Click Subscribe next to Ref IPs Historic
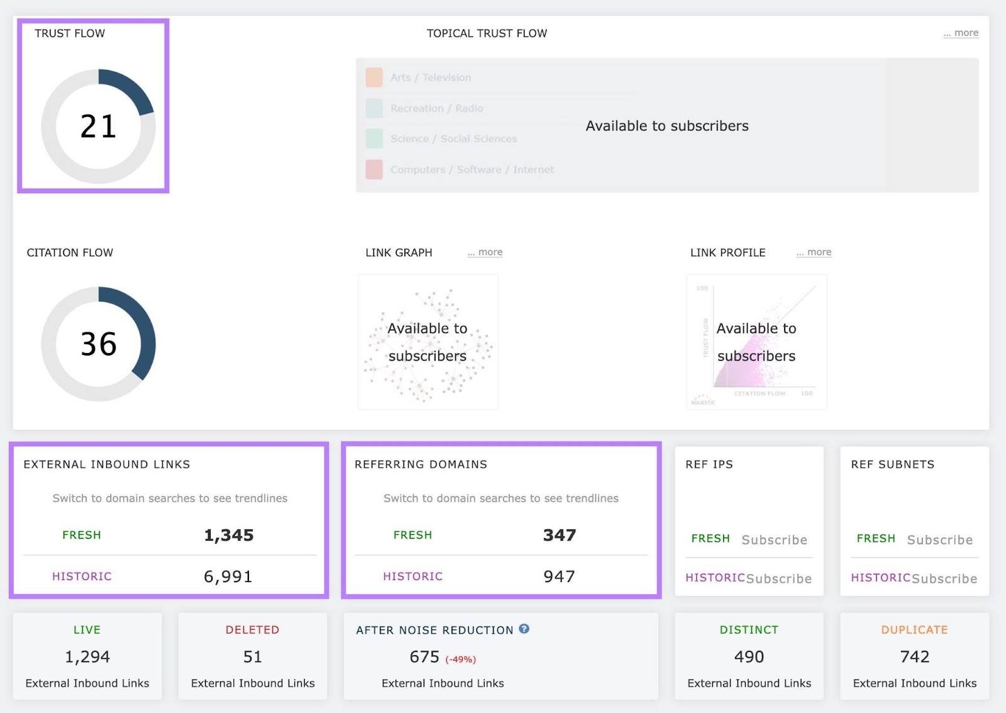 [779, 578]
